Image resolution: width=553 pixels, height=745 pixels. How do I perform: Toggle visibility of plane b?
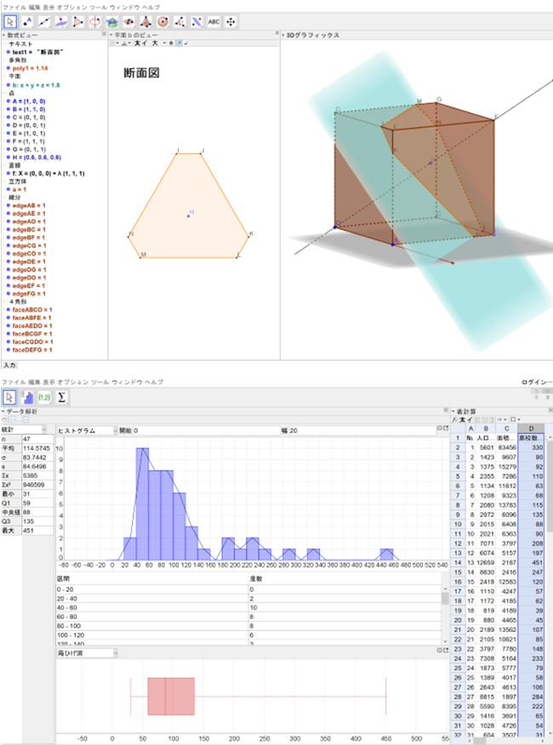coord(9,85)
